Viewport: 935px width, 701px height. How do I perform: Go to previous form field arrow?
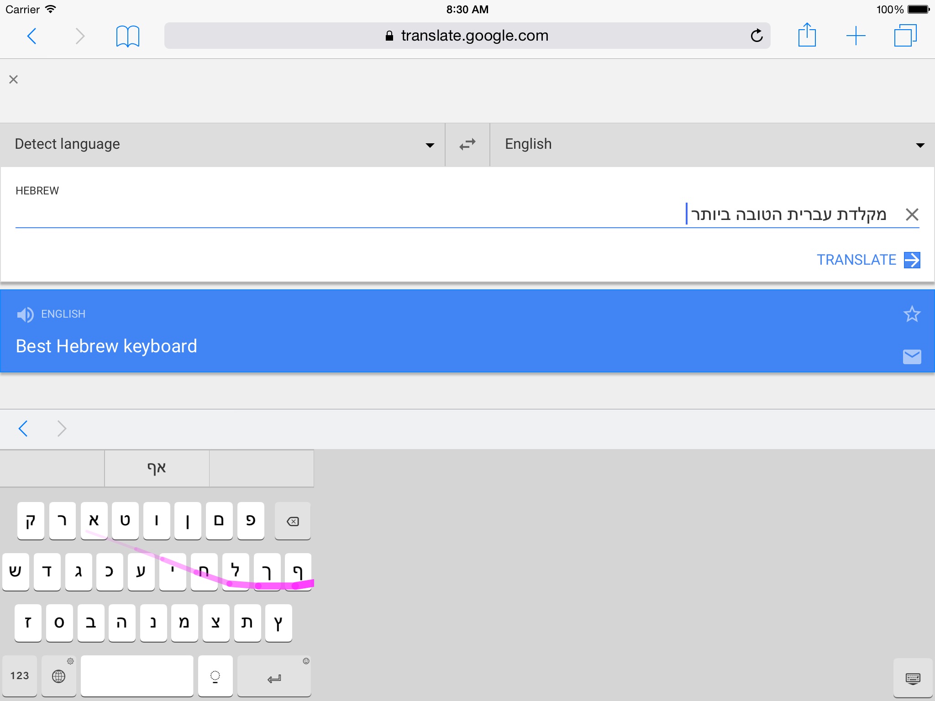pos(24,429)
